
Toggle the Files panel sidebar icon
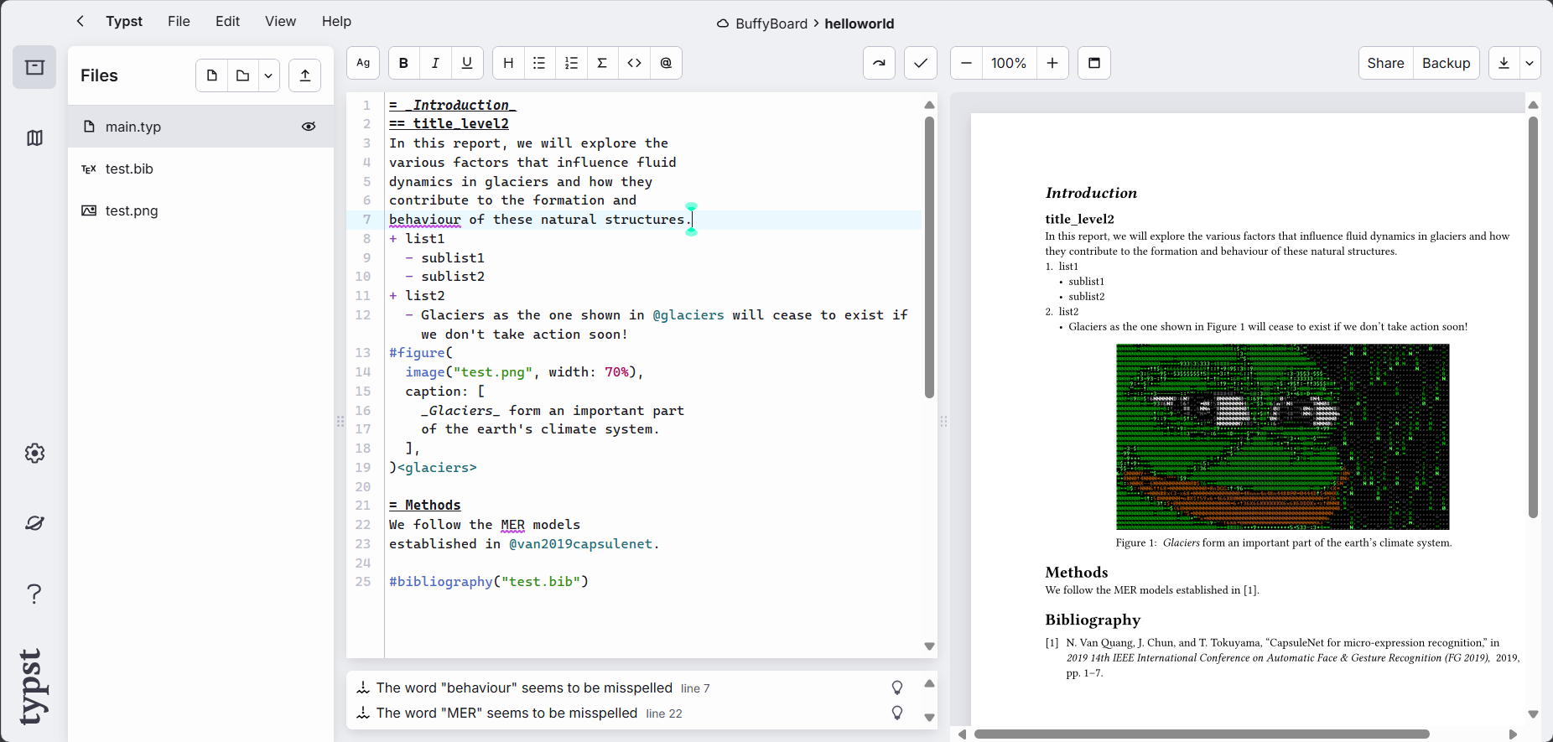[x=34, y=67]
